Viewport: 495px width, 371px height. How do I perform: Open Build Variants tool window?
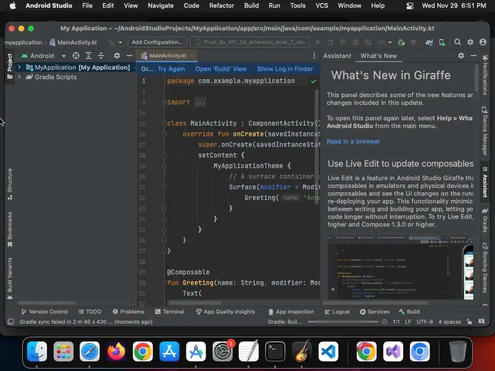point(10,278)
